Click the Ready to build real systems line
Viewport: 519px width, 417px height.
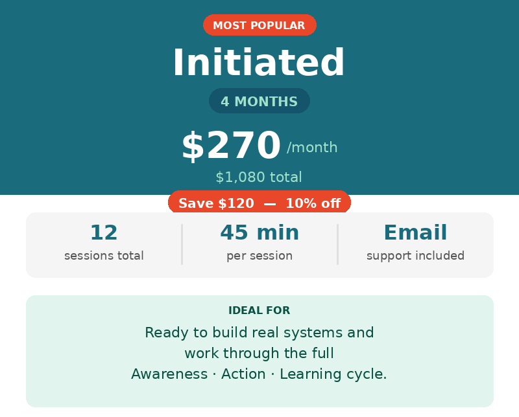click(x=259, y=333)
